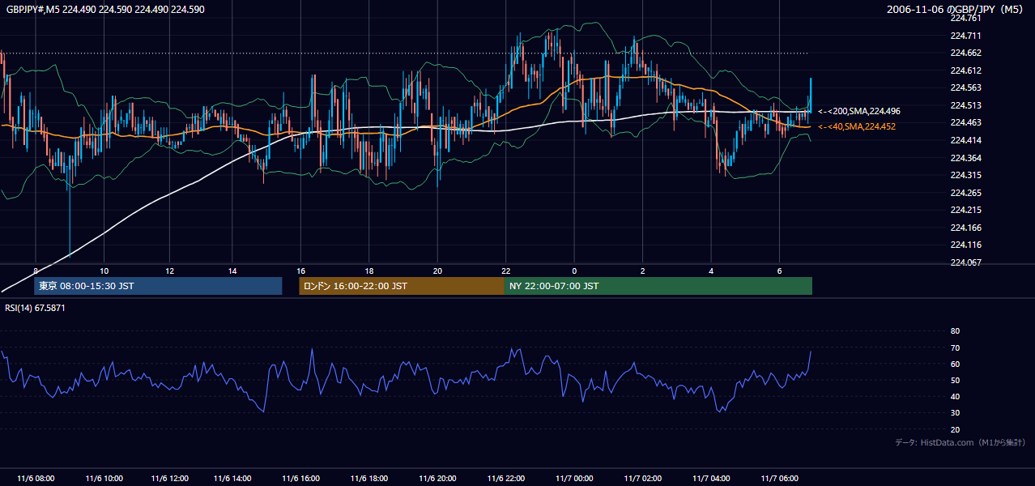Click the ロンドン 16:00-22:00 JST session bar
The image size is (1035, 486).
[x=402, y=286]
